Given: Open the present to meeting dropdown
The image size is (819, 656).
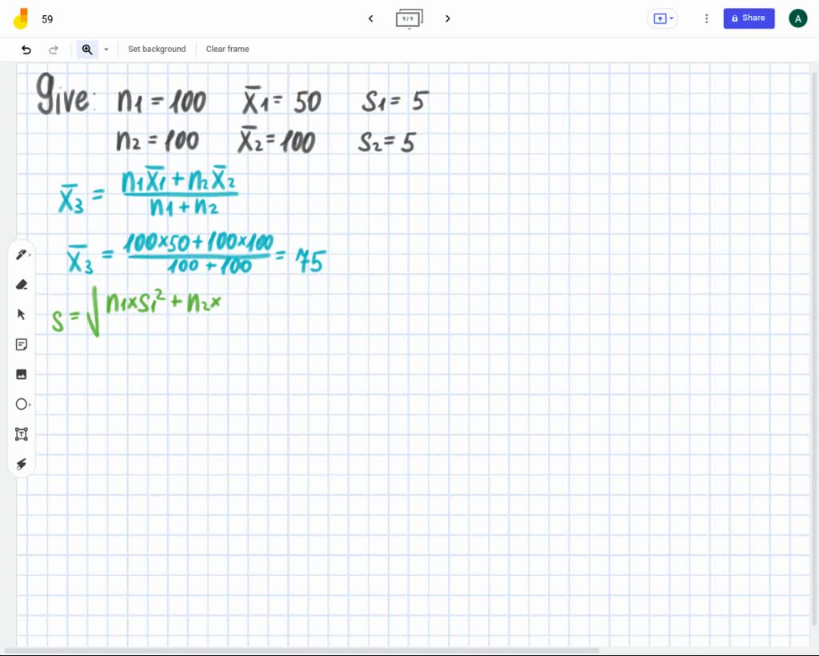Looking at the screenshot, I should click(x=663, y=18).
